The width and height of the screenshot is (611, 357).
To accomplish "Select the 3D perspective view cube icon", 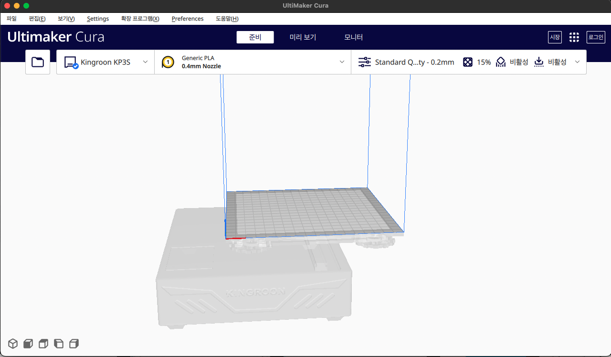I will coord(13,344).
